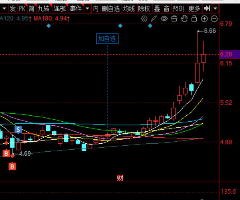
Task: Open the 更多 more menu
Action: (194, 8)
